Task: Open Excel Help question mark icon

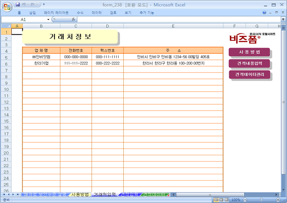Action: point(264,13)
